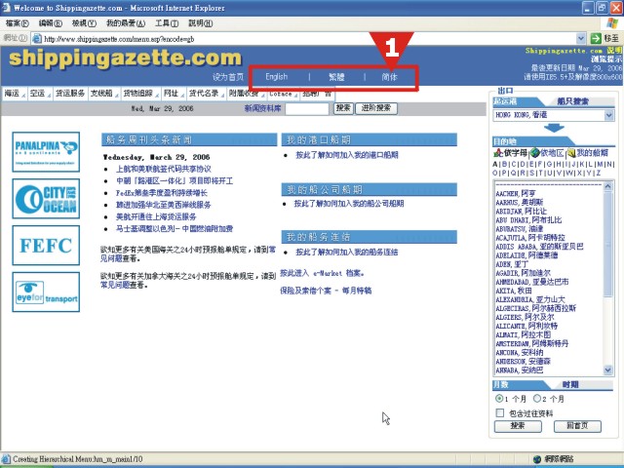Image resolution: width=624 pixels, height=468 pixels.
Task: Select ALGIERS in destination list
Action: pyautogui.click(x=525, y=317)
